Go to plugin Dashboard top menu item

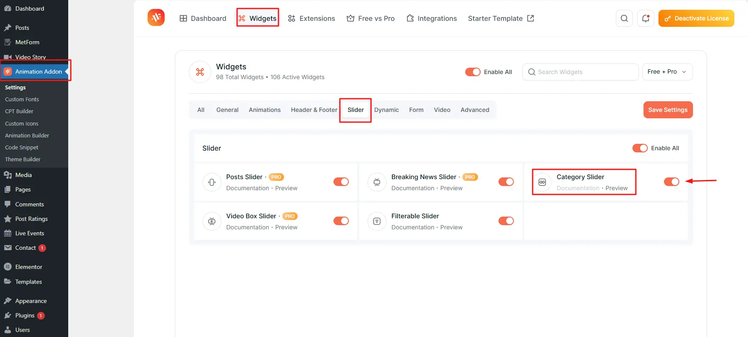[x=203, y=18]
